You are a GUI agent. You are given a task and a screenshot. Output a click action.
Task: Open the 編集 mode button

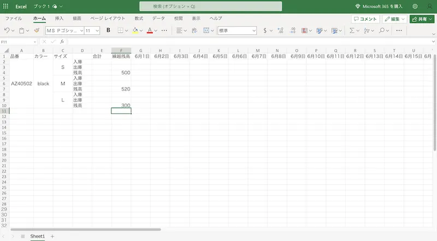(394, 19)
